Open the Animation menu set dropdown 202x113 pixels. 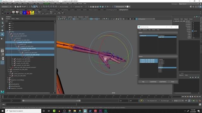point(7,7)
